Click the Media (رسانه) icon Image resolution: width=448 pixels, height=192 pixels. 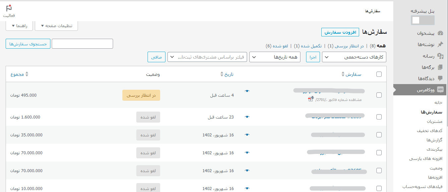(x=440, y=56)
